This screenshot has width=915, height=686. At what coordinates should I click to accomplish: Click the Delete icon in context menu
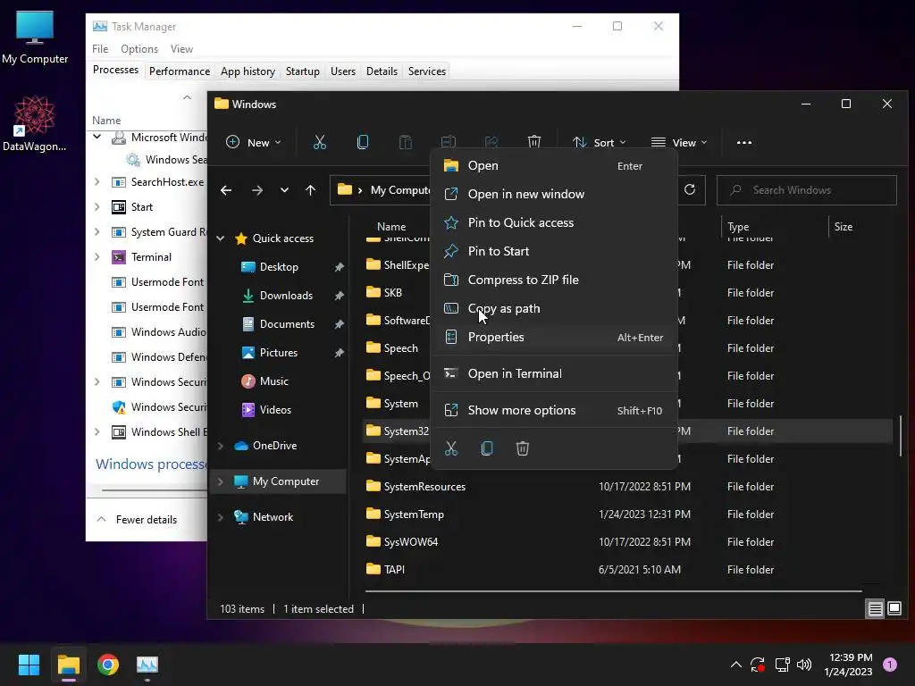click(522, 448)
